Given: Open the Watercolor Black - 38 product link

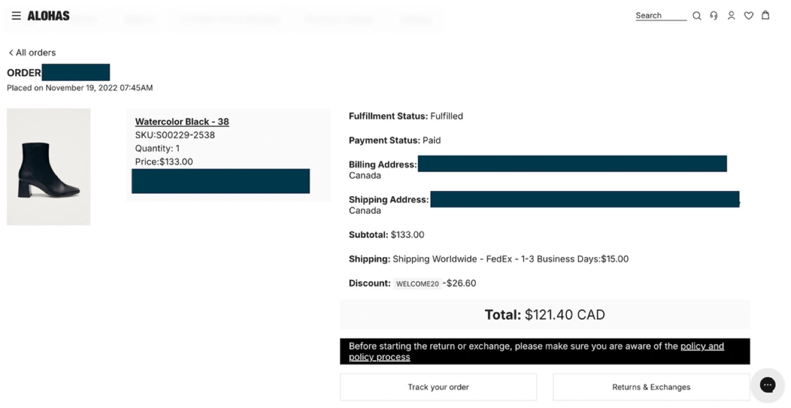Looking at the screenshot, I should pyautogui.click(x=182, y=122).
